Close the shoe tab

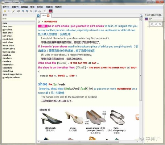(x=48, y=16)
